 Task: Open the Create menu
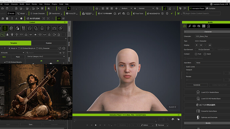(7, 4)
